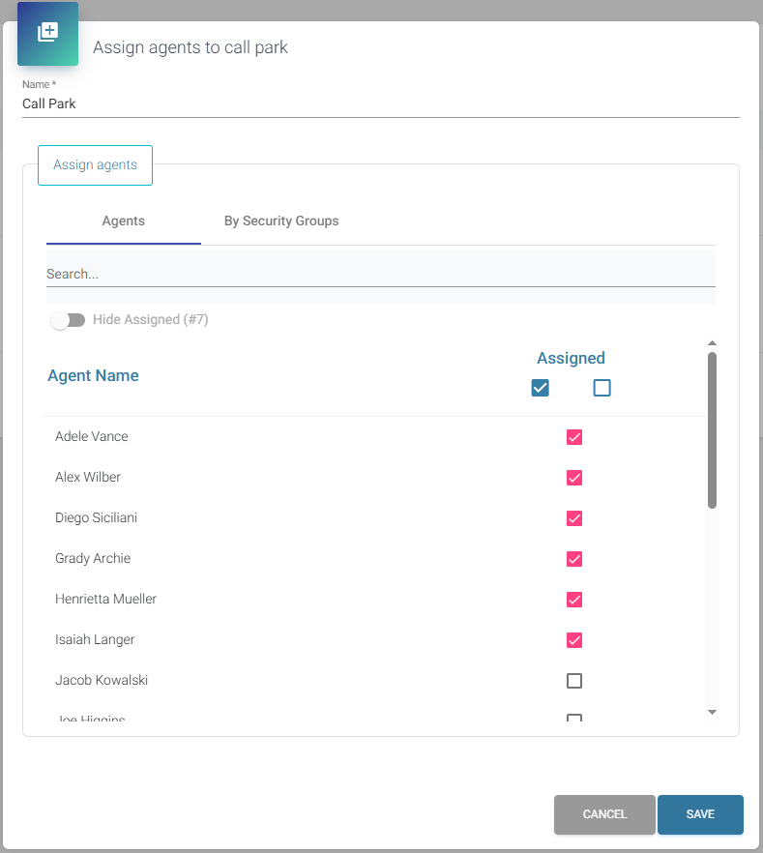Viewport: 763px width, 853px height.
Task: Click the Name field containing Call Park
Action: click(x=380, y=104)
